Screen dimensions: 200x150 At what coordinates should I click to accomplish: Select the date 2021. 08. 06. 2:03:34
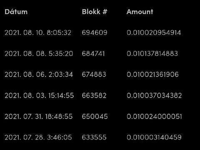(x=39, y=74)
